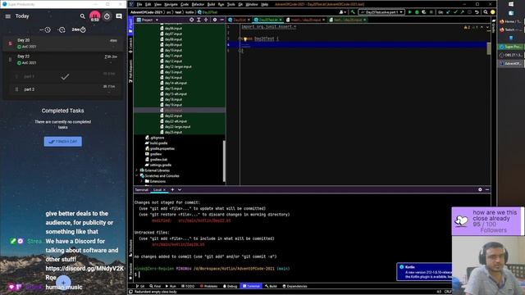Click the green Run button
This screenshot has height=295, width=525.
[410, 12]
